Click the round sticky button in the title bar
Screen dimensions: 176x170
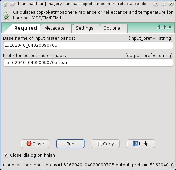[x=12, y=4]
